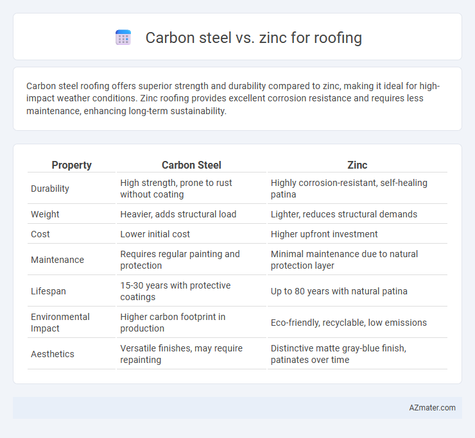Open the AZmater.com footer link

tap(432, 408)
